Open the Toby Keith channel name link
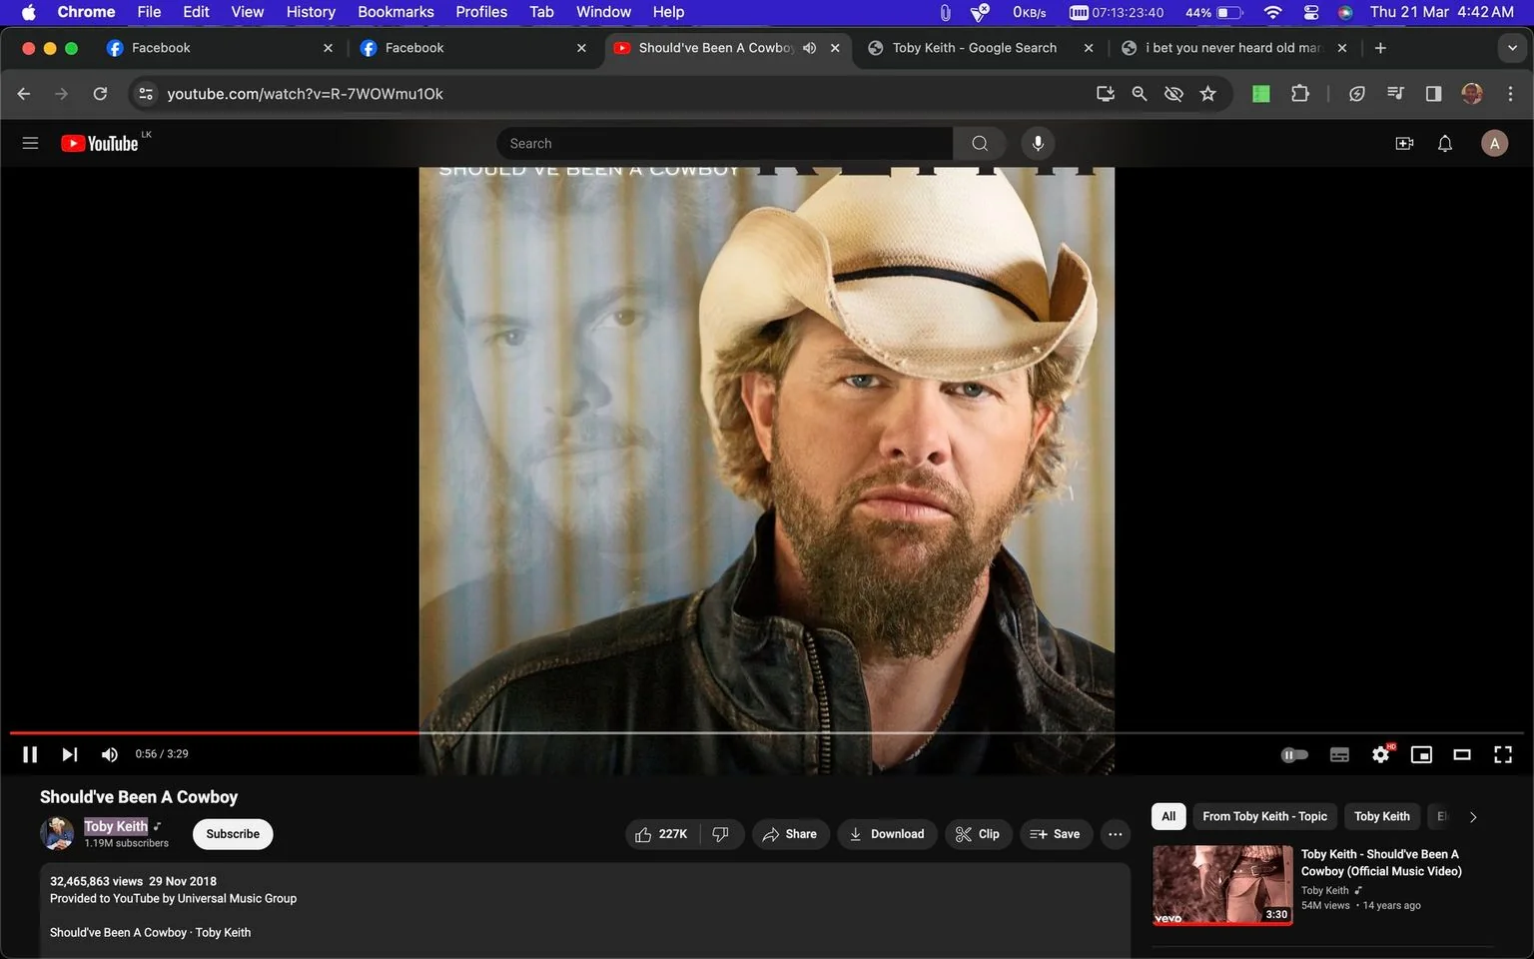 coord(116,826)
